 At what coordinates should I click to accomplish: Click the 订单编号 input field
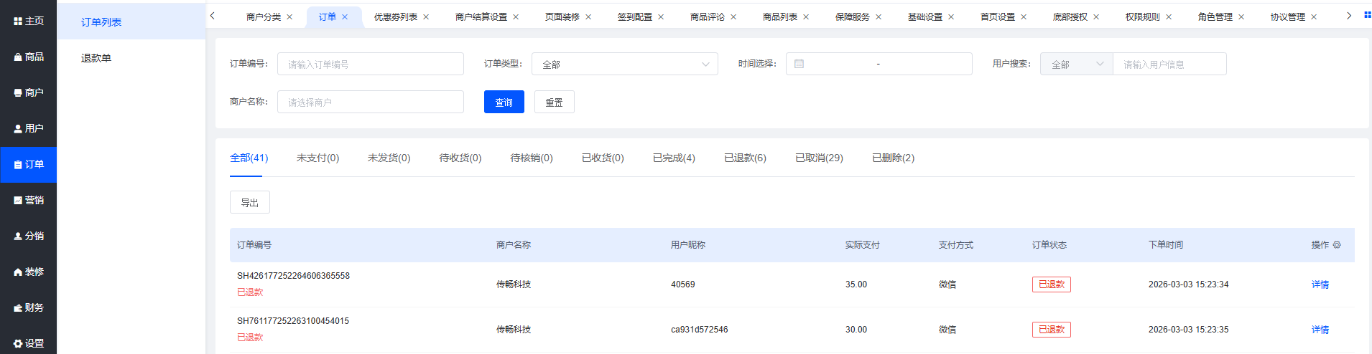[370, 64]
